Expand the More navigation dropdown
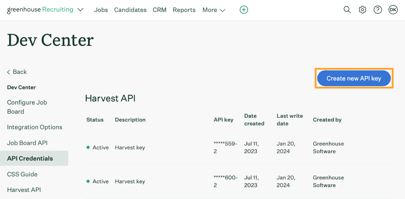 pos(214,10)
